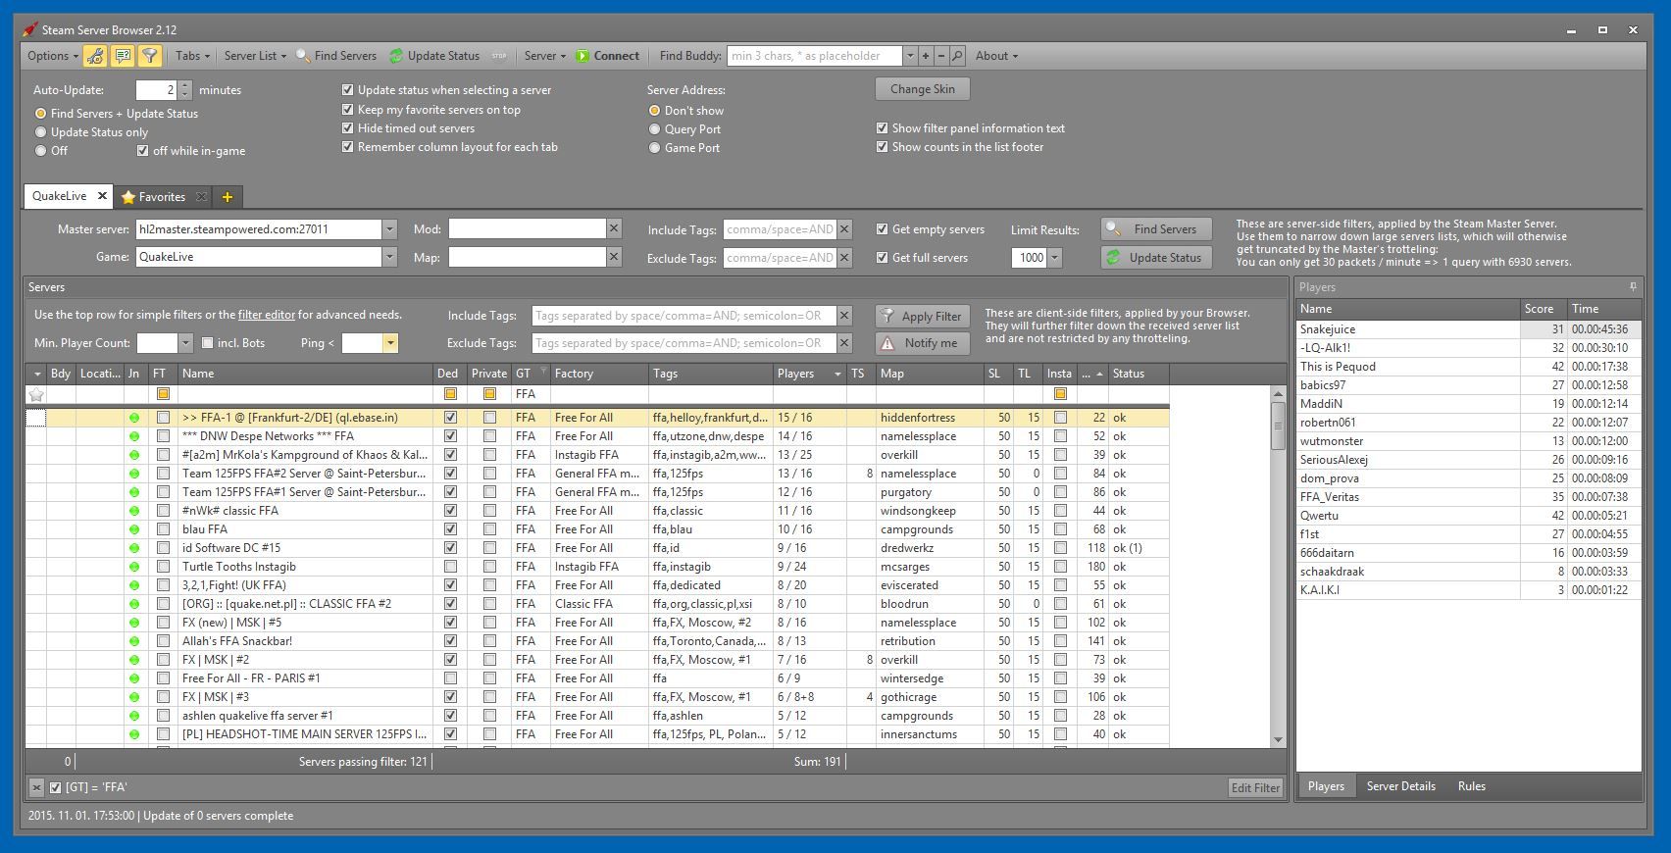The image size is (1671, 853).
Task: Toggle the Get empty servers checkbox
Action: (883, 229)
